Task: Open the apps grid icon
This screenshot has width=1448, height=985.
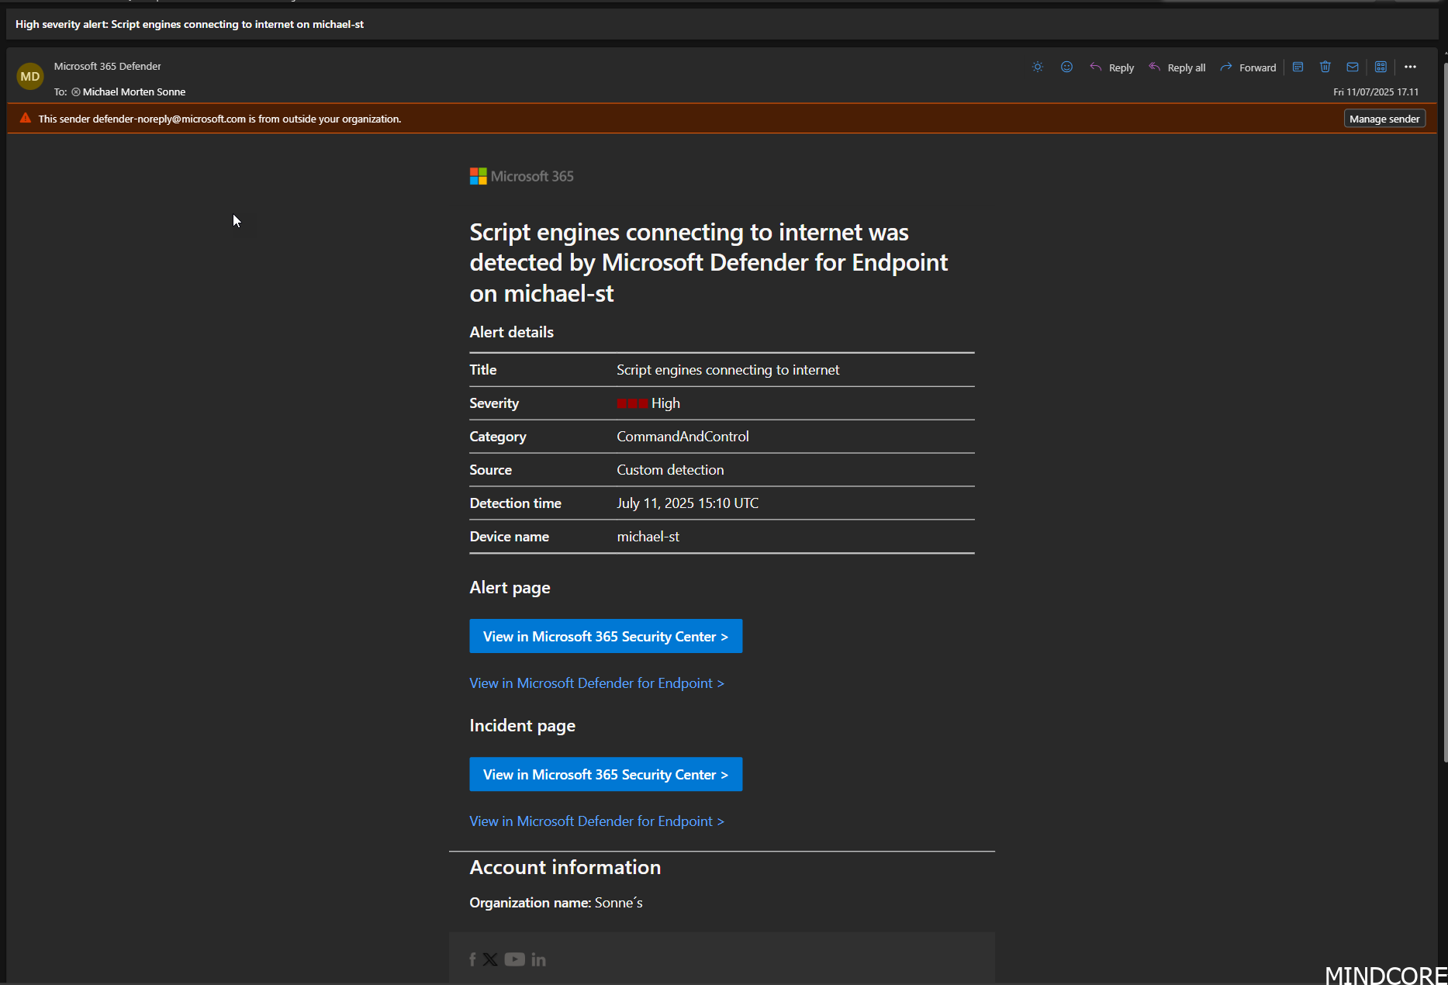Action: 1381,67
